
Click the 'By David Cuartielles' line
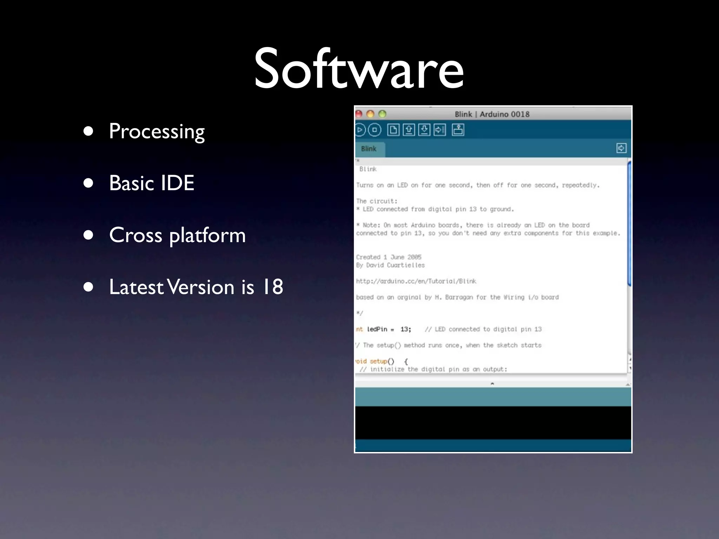(390, 265)
